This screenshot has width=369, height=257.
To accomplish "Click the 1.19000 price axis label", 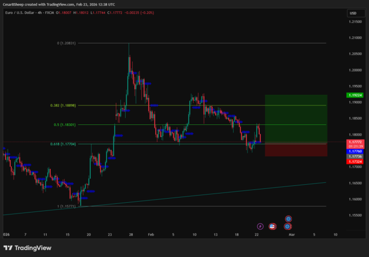I will click(355, 102).
